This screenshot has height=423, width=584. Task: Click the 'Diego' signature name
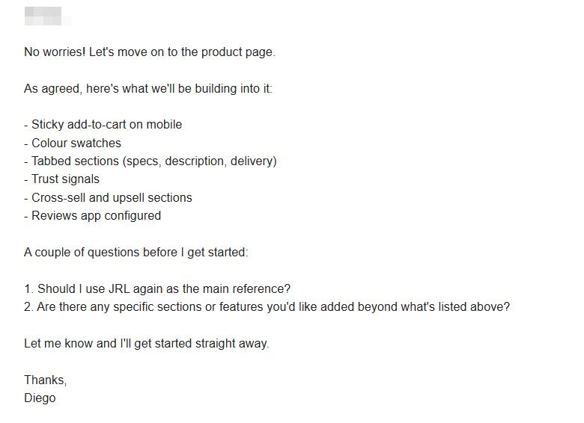coord(40,398)
